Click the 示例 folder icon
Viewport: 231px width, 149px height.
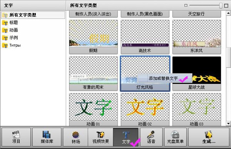click(5, 38)
